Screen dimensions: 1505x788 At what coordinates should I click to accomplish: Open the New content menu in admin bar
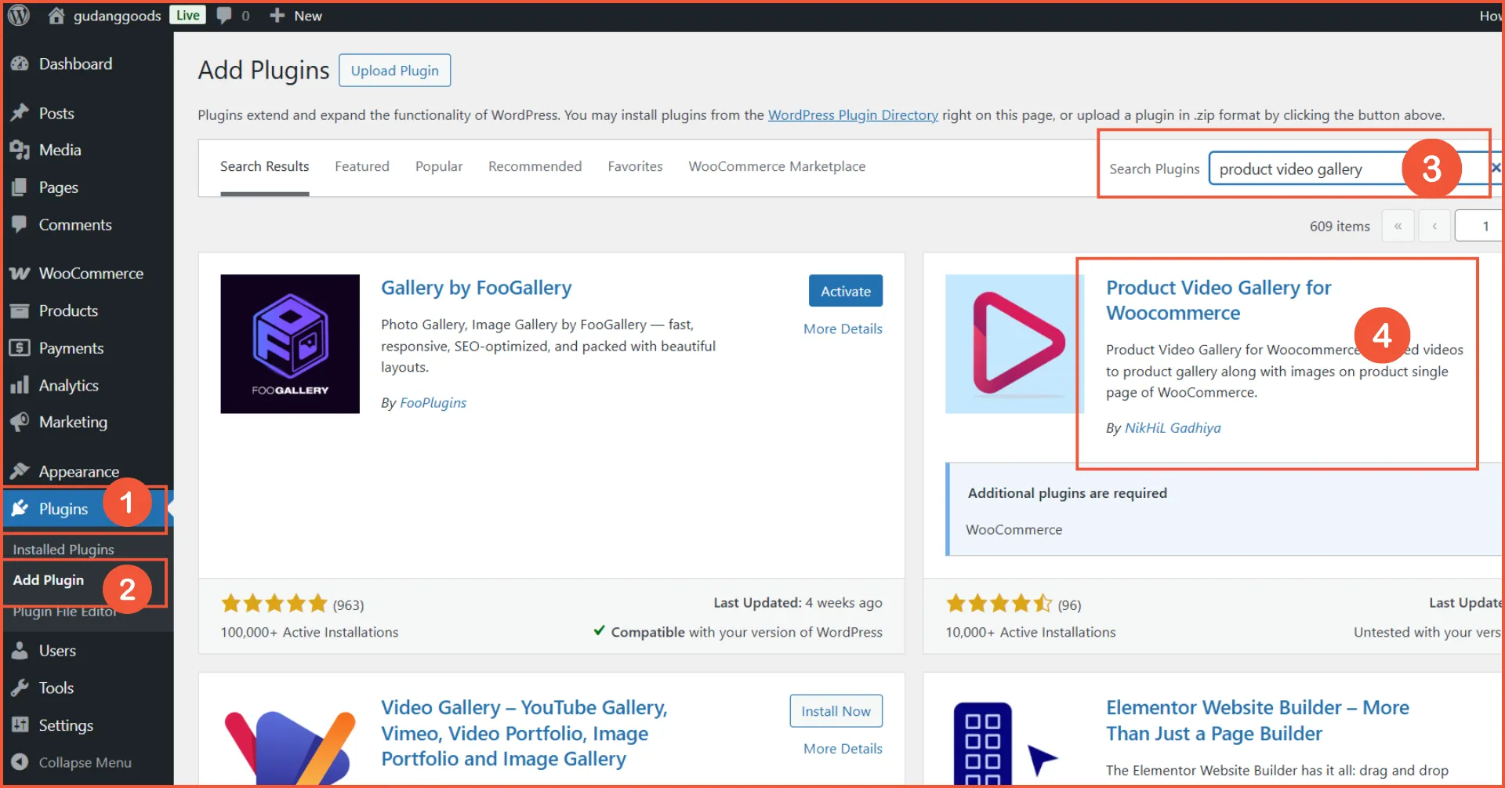coord(295,15)
